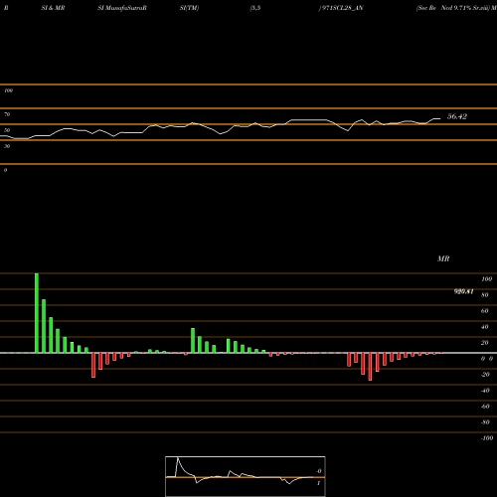
Task: Click the MR label above the histogram
Action: (443, 258)
